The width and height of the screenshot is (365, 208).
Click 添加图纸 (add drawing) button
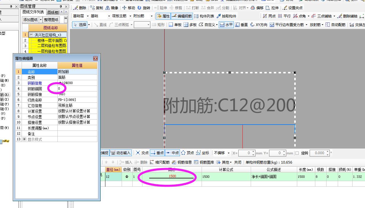[30, 20]
